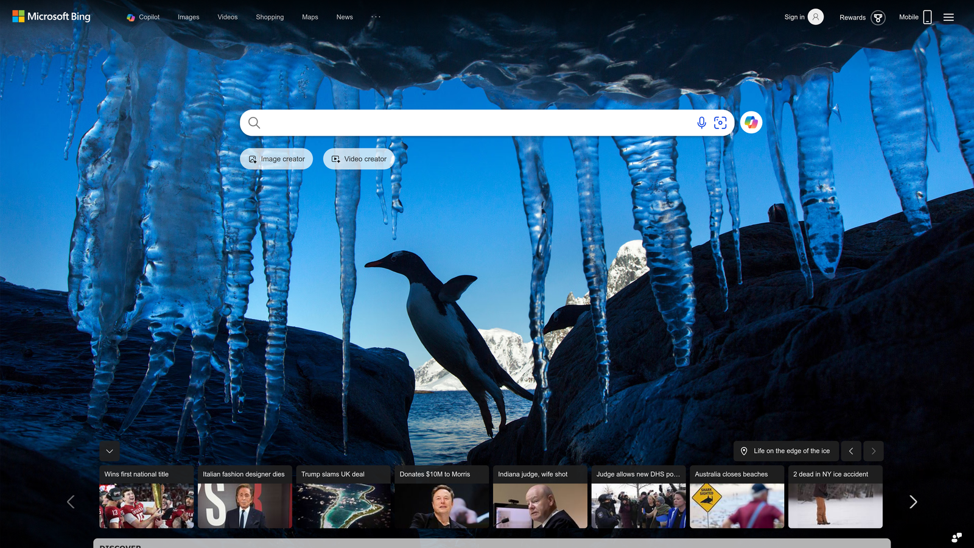Click the microphone voice search icon
This screenshot has height=548, width=974.
pyautogui.click(x=701, y=123)
